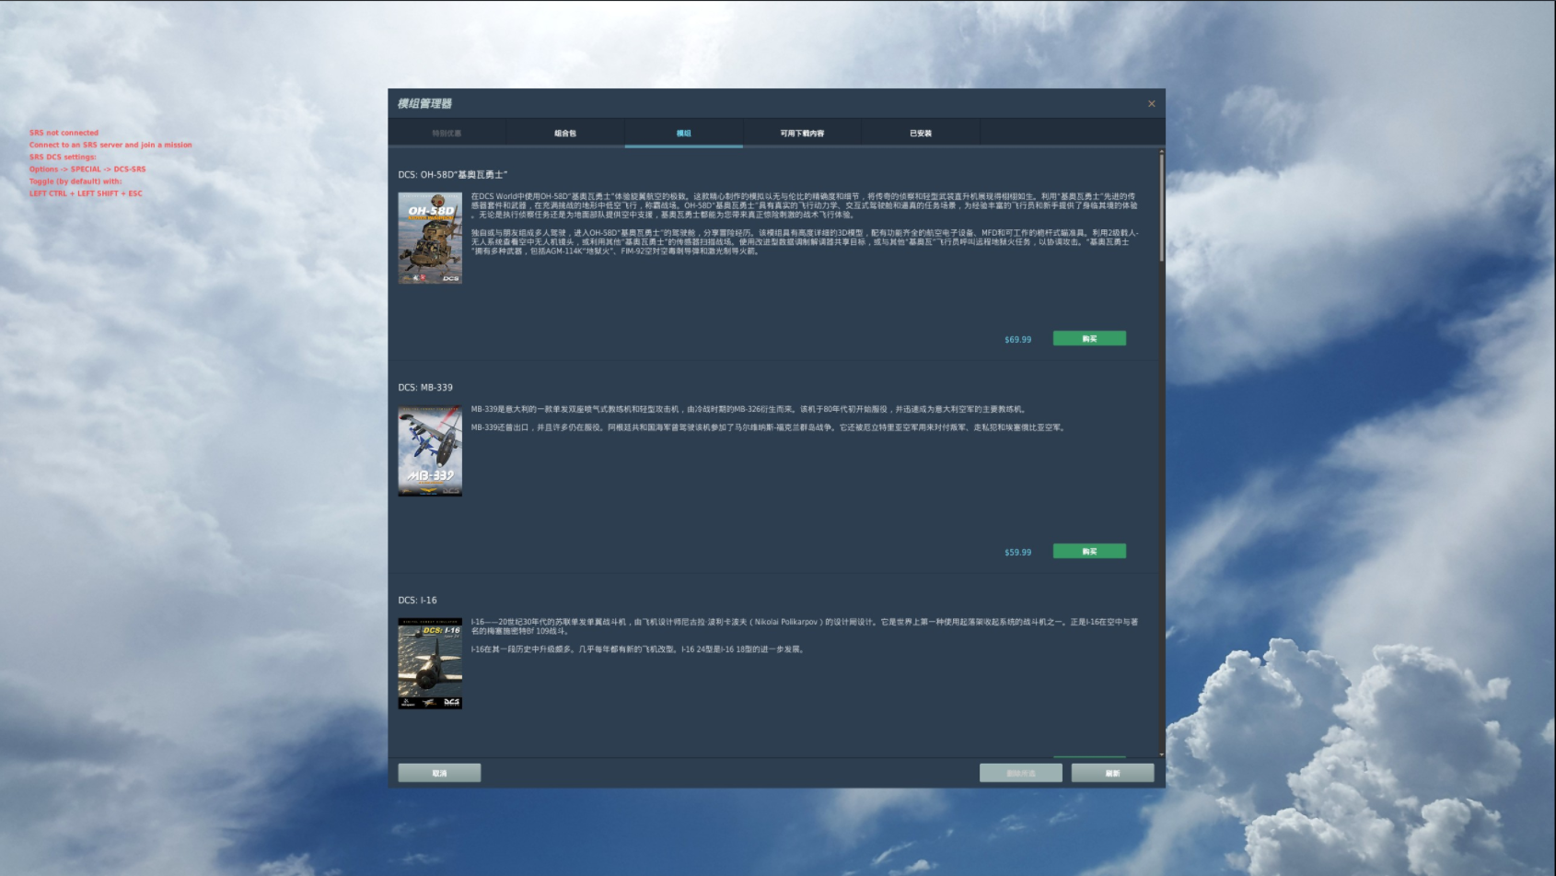The width and height of the screenshot is (1556, 876).
Task: Click the $59.99 price text
Action: (1017, 553)
